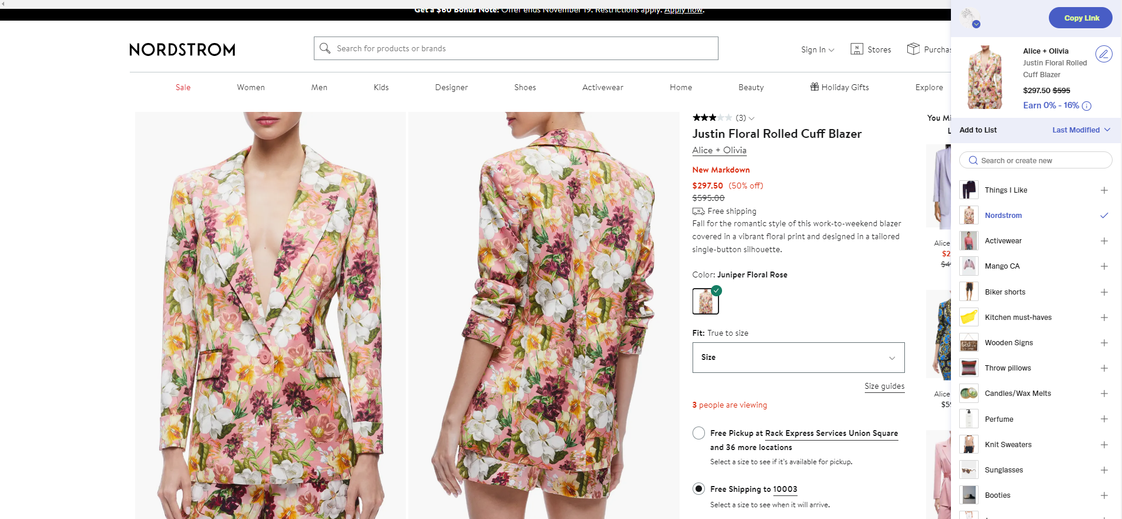Add item to Throw pillows list
Screen dimensions: 1122x519
[1104, 368]
